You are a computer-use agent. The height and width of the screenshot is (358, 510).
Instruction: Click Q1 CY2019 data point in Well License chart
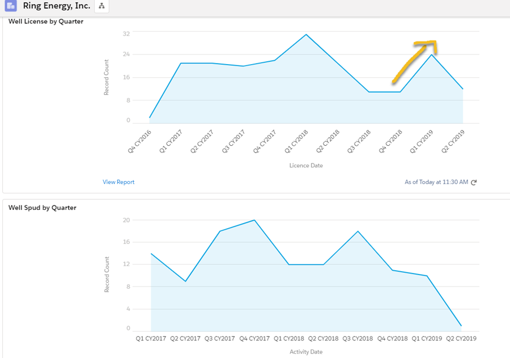[x=432, y=54]
